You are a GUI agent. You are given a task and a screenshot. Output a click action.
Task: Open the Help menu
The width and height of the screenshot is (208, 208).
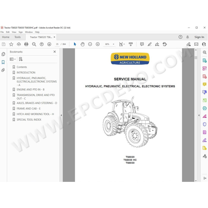pyautogui.click(x=37, y=32)
